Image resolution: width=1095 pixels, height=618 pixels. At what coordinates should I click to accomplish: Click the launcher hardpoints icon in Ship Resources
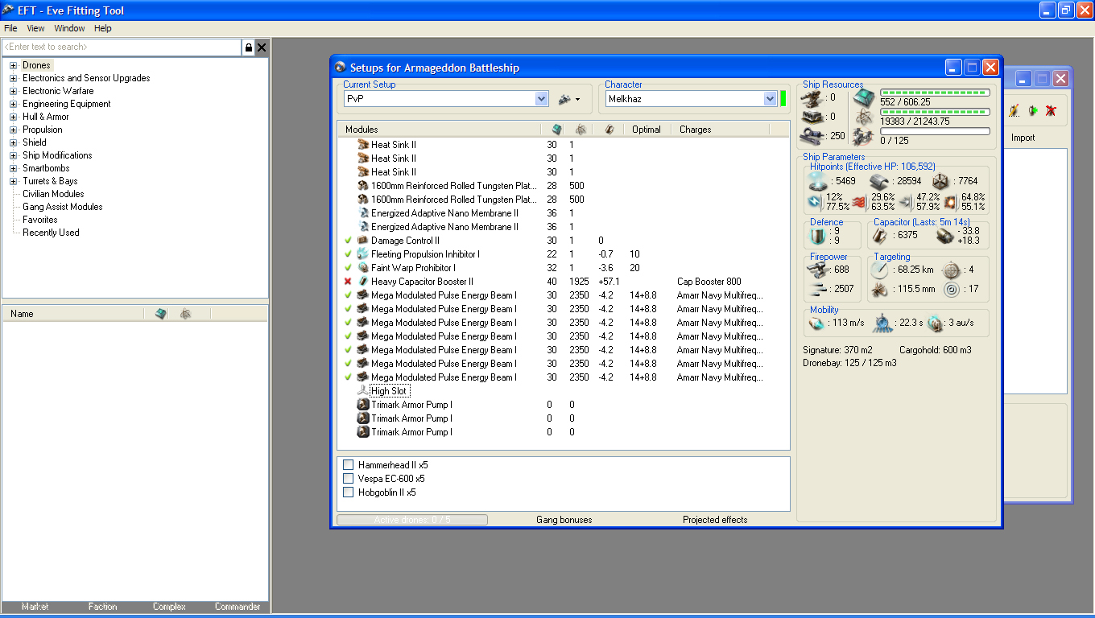point(813,117)
